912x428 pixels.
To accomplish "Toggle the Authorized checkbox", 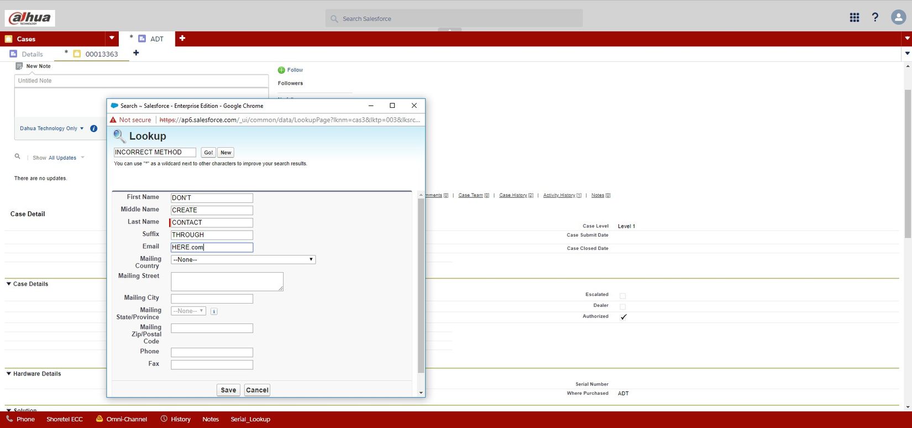I will tap(623, 317).
